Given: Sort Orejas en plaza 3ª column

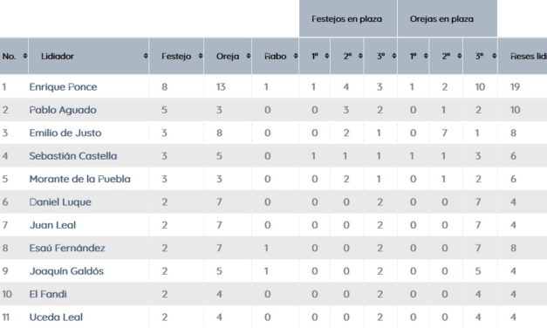Looking at the screenshot, I should [x=494, y=56].
